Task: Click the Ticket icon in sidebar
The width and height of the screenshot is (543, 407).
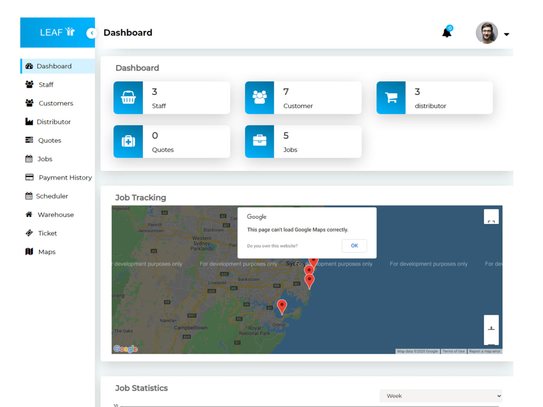Action: 29,233
